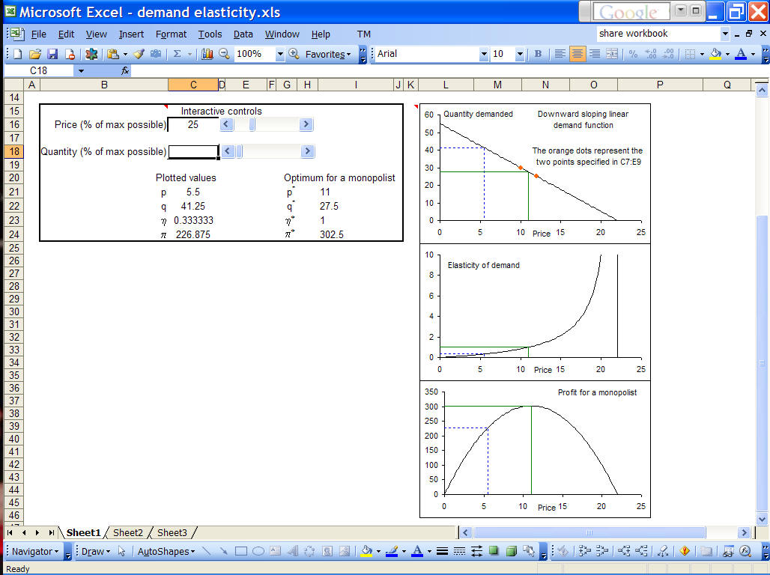Click the Percent Style icon

click(633, 54)
